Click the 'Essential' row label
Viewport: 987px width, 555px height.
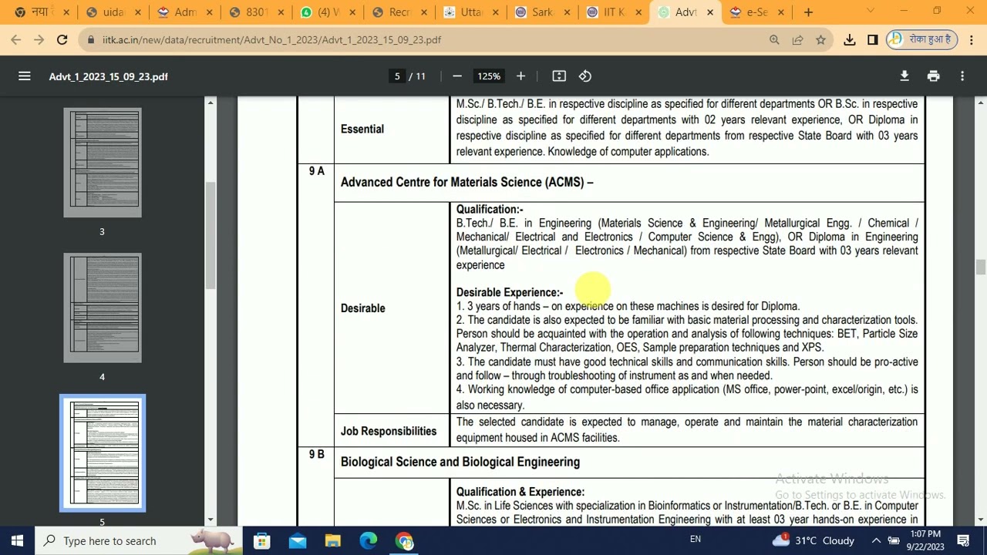[x=362, y=129]
